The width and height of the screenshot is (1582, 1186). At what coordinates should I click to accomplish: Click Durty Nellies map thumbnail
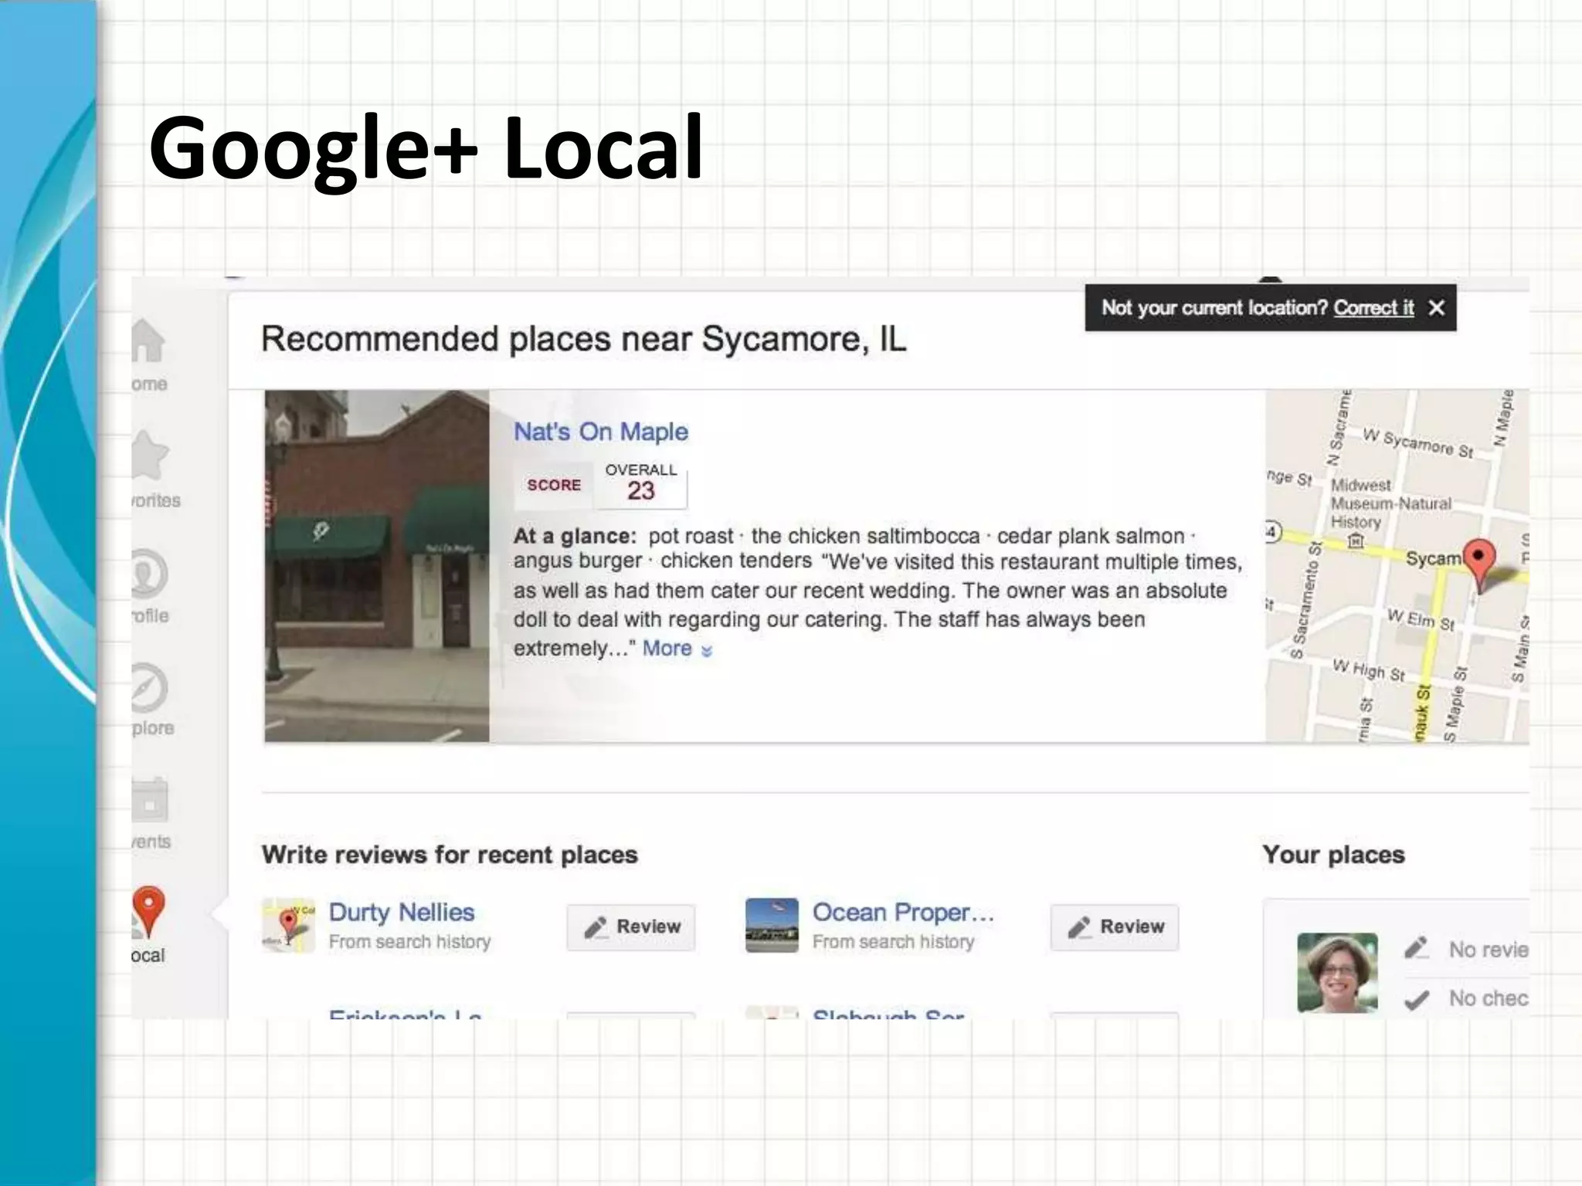[288, 925]
